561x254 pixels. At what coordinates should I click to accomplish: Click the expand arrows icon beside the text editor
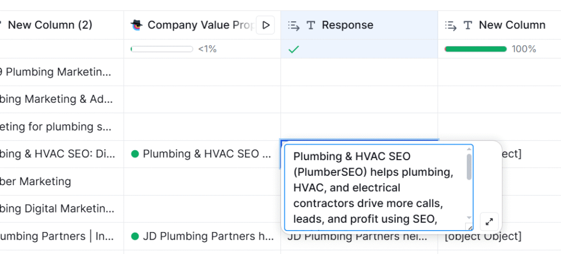click(x=489, y=222)
